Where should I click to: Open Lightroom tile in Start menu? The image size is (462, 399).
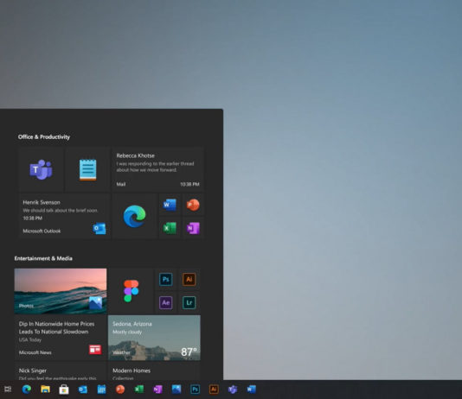click(x=189, y=302)
